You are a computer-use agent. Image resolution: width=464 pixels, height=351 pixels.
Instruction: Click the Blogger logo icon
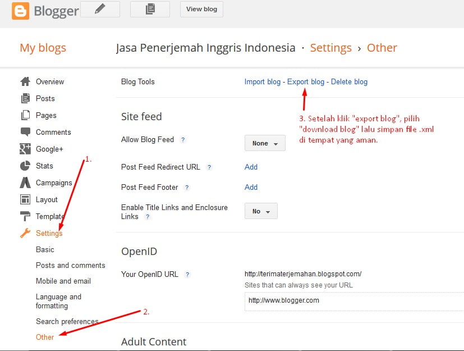click(20, 11)
